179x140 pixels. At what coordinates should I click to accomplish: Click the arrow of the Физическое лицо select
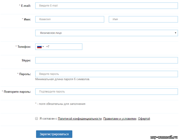(176, 33)
